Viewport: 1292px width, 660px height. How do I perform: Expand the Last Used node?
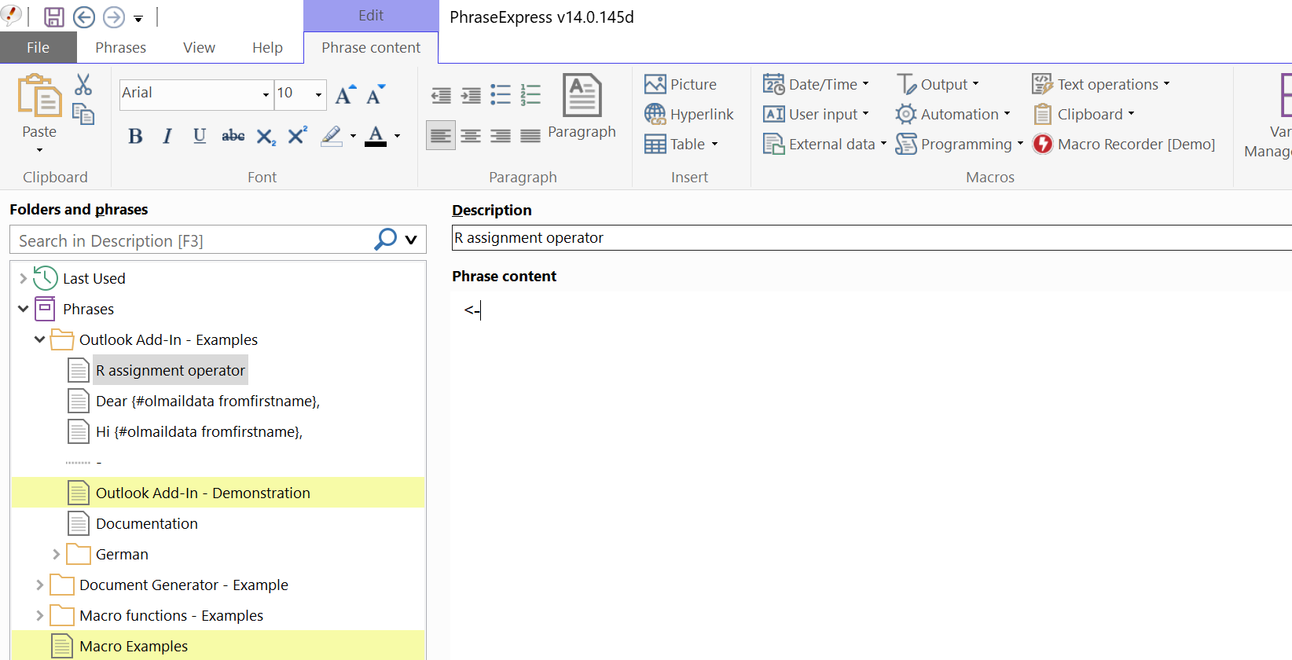click(23, 278)
